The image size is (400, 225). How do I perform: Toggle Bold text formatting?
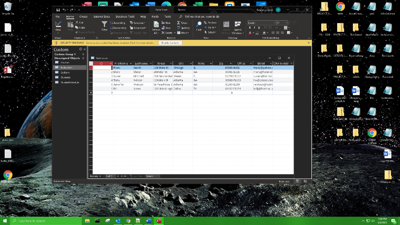tap(250, 28)
